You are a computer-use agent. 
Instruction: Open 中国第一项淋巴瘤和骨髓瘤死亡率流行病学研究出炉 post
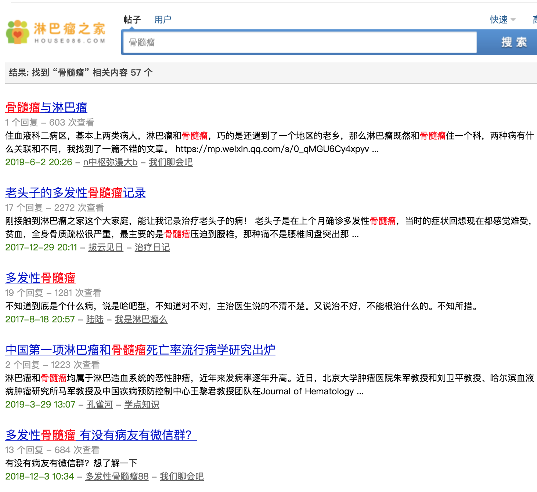coord(140,350)
